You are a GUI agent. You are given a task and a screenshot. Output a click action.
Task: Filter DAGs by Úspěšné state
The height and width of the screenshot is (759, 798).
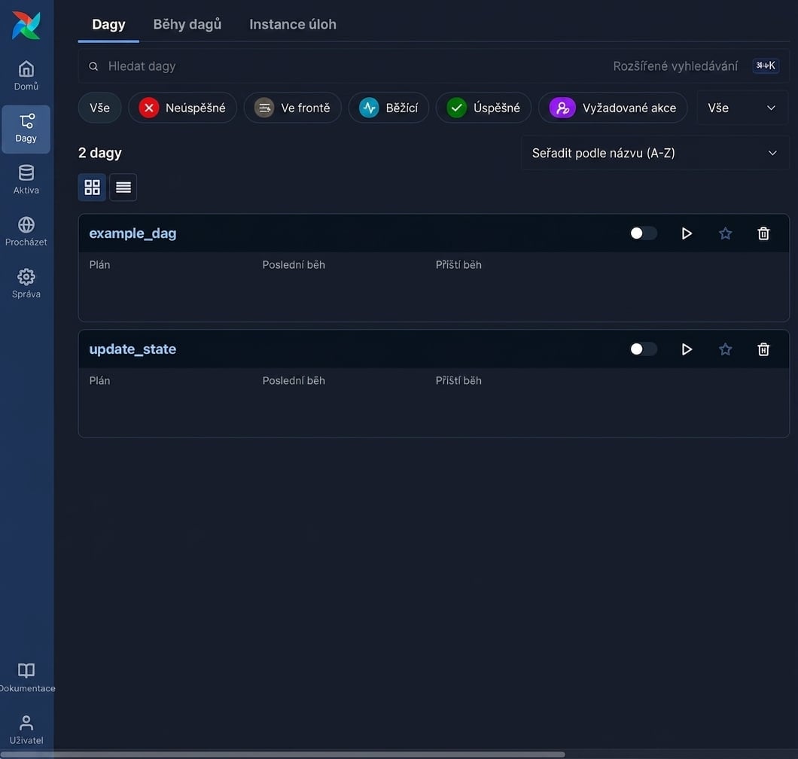483,108
